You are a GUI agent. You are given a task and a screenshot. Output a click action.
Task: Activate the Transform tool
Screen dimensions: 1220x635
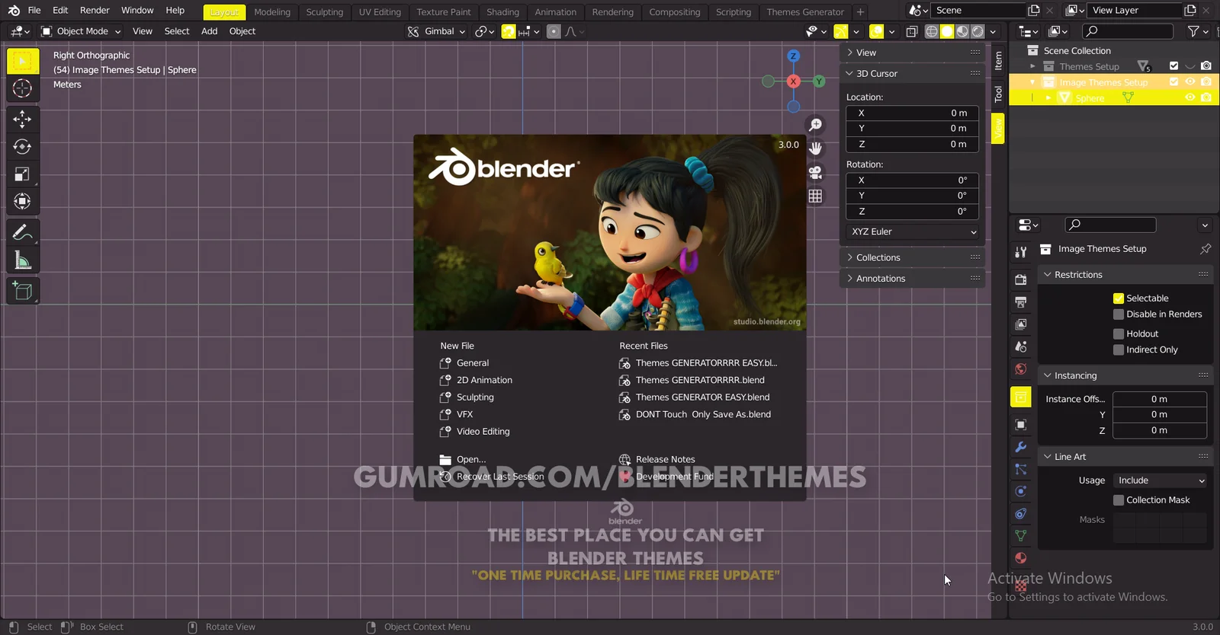coord(23,201)
